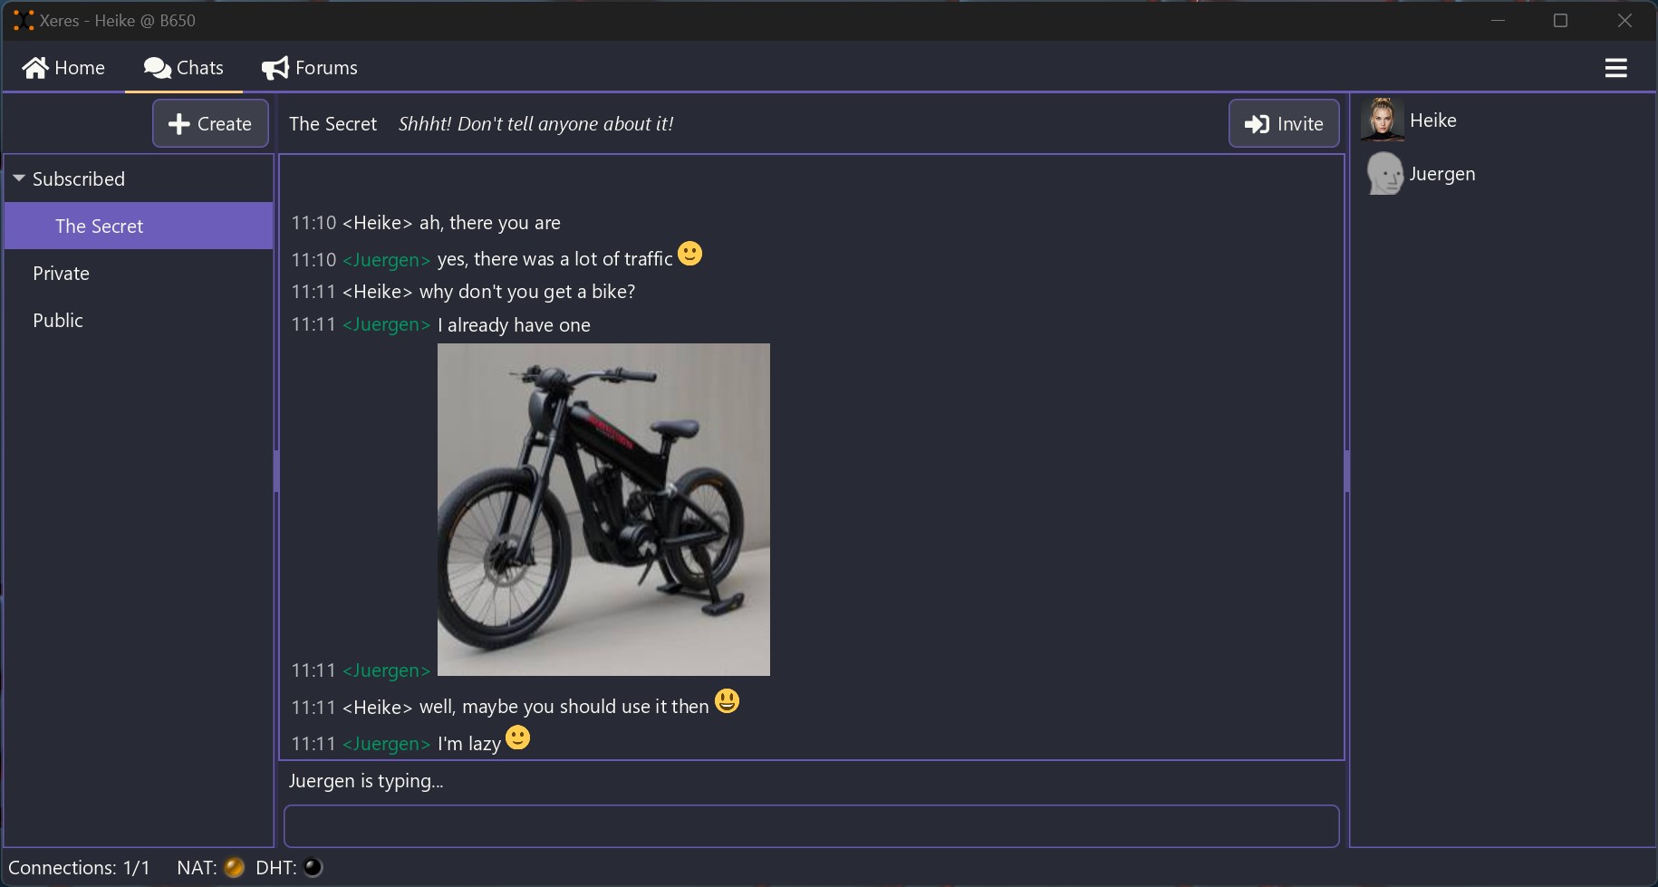
Task: Click the grinning emoji after 'use it then'
Action: [x=727, y=701]
